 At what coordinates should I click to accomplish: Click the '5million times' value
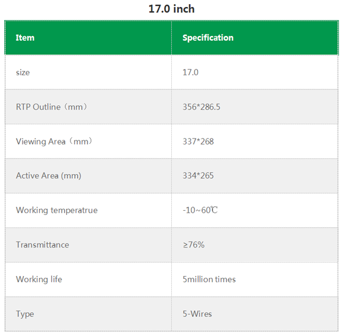[x=209, y=280]
